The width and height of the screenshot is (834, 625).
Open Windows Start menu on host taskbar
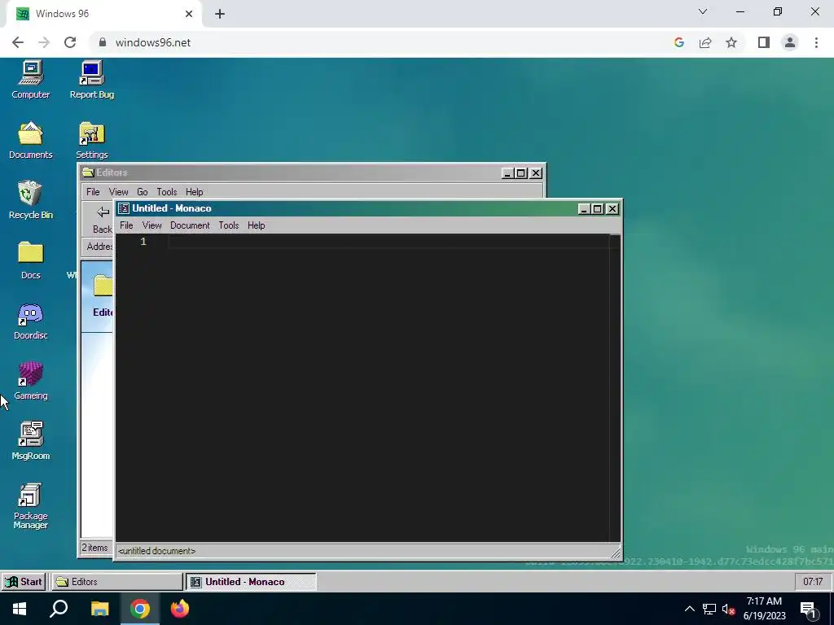[20, 609]
